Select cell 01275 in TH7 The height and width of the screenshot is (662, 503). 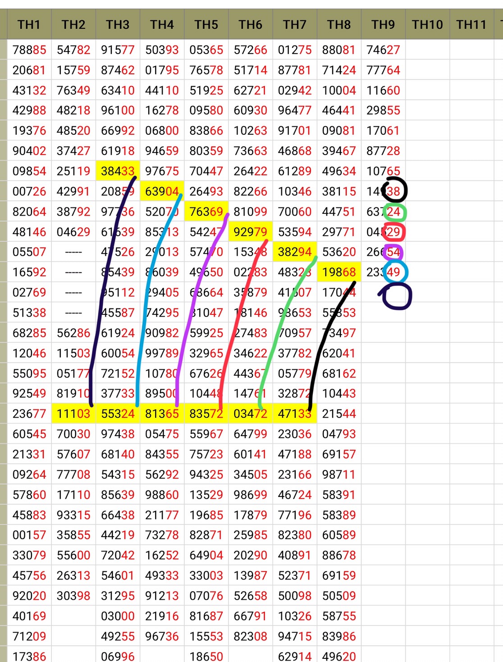pyautogui.click(x=294, y=50)
